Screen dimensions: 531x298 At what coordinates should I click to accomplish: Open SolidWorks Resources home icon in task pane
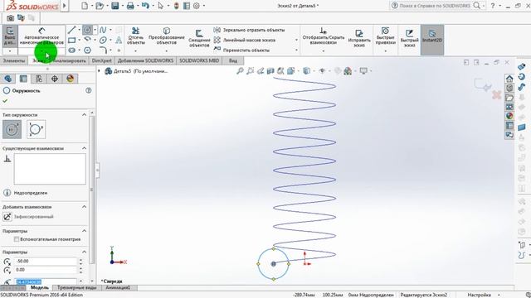click(x=509, y=79)
